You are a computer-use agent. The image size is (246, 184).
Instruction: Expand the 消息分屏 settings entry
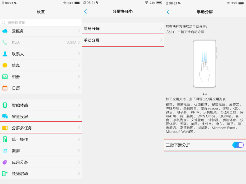pos(123,29)
